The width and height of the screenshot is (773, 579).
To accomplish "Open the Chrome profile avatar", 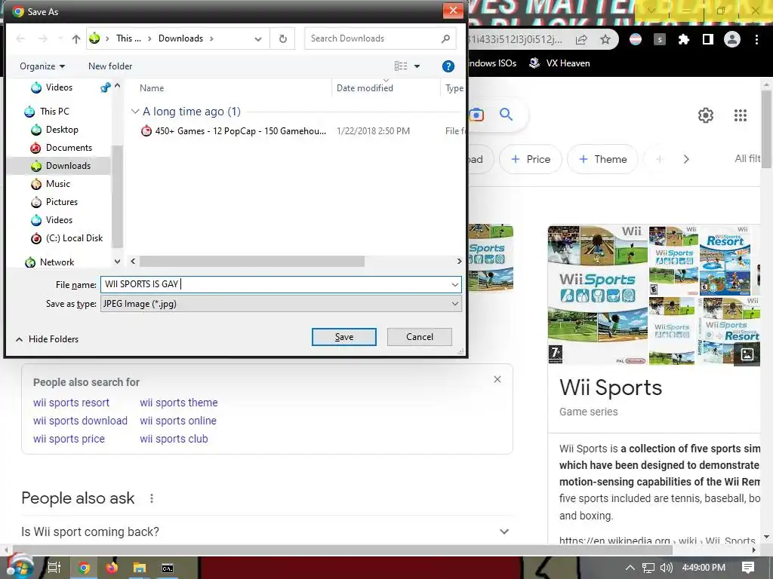I will click(732, 39).
